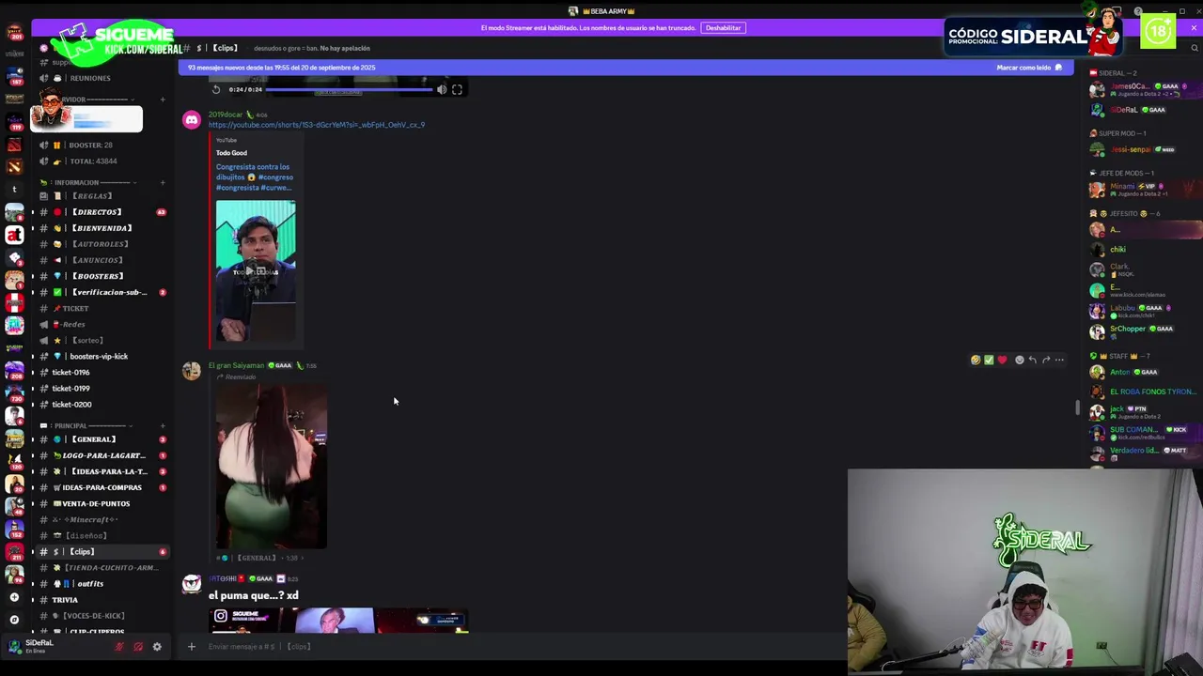Open the YouTube shorts link from 2019docar
The height and width of the screenshot is (676, 1203).
click(x=317, y=125)
